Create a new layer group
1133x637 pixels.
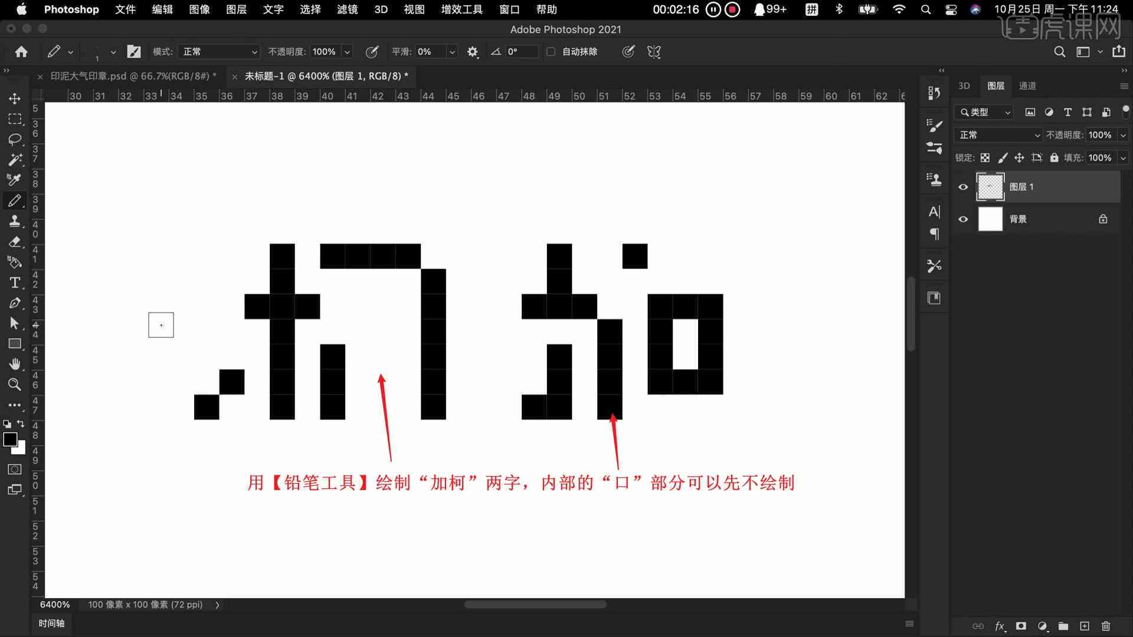(x=1063, y=626)
